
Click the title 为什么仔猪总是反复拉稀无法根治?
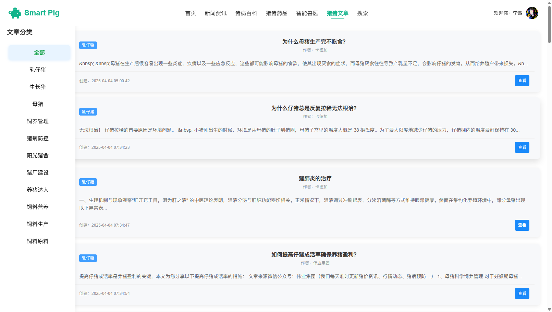point(314,108)
